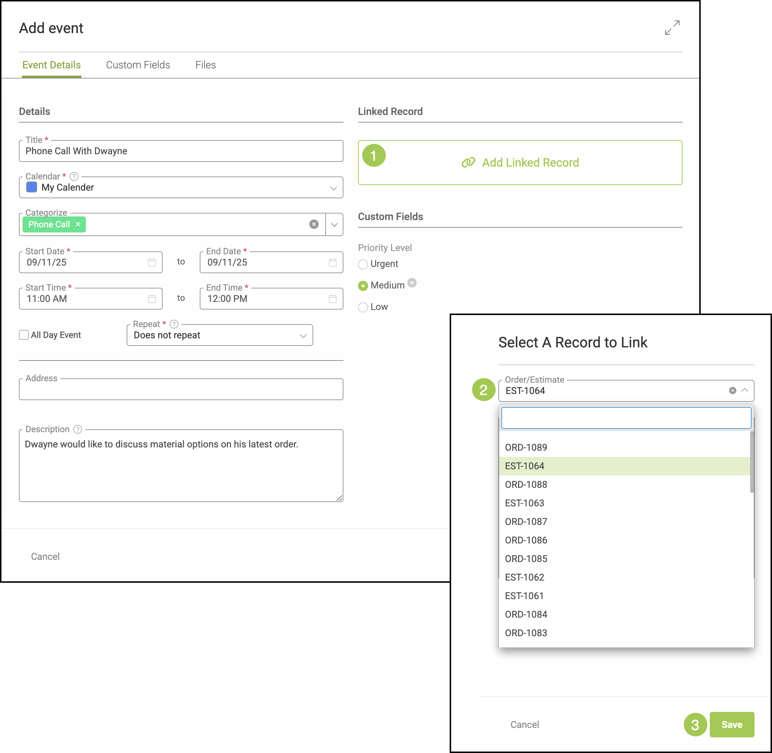The height and width of the screenshot is (753, 772).
Task: Click the Add Linked Record button
Action: (x=520, y=163)
